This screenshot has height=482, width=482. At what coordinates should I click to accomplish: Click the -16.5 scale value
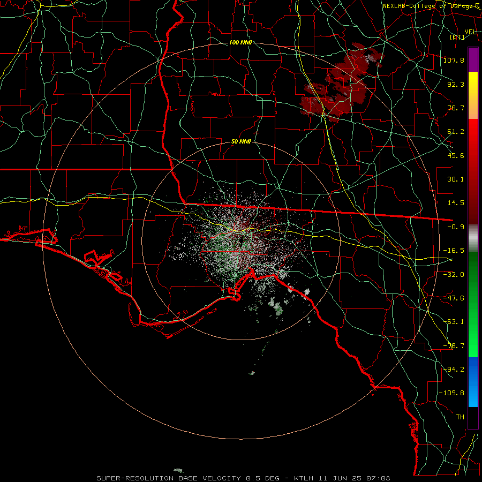454,251
